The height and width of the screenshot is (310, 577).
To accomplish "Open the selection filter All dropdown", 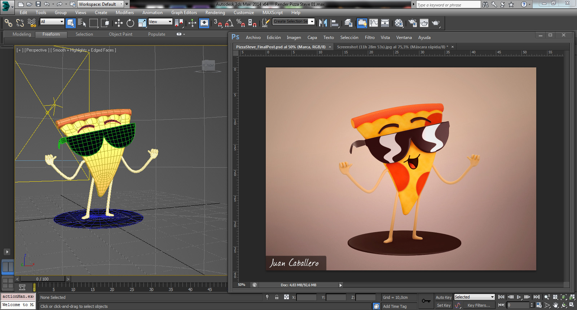I will pyautogui.click(x=52, y=22).
